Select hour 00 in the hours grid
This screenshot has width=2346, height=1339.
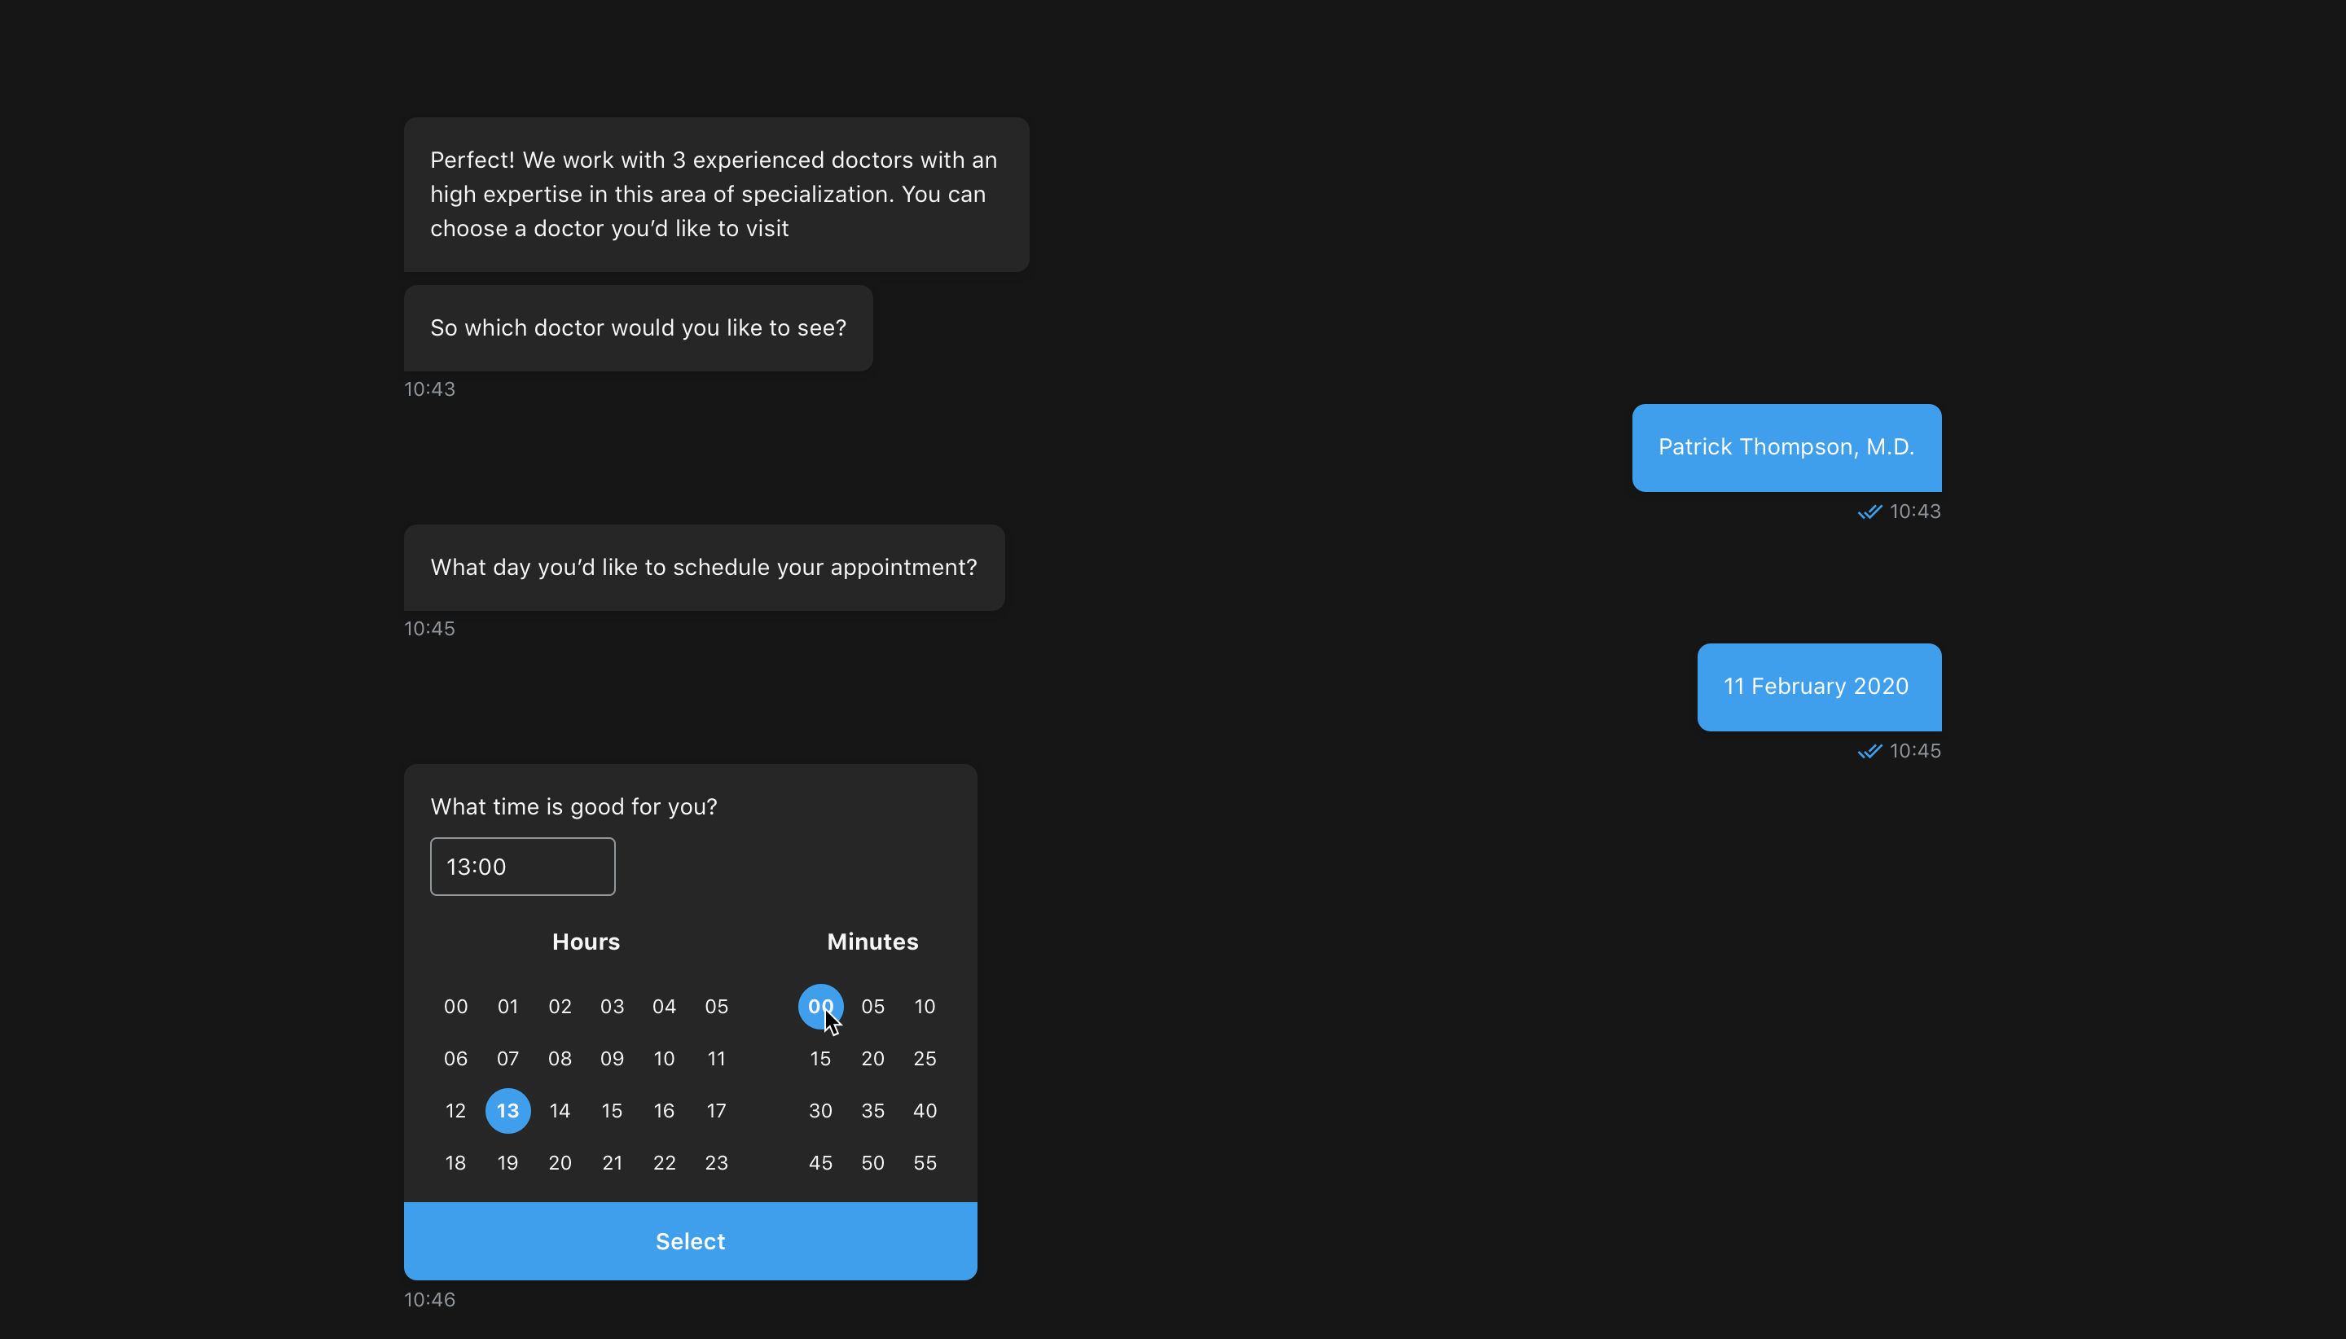point(456,1005)
